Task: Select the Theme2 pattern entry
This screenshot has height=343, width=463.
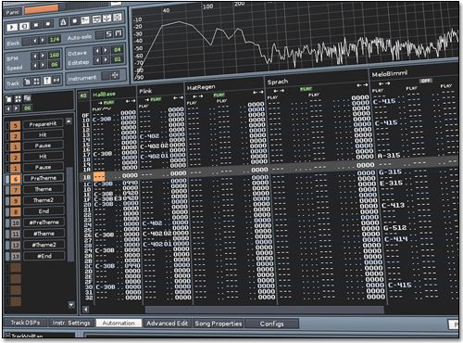Action: [44, 200]
